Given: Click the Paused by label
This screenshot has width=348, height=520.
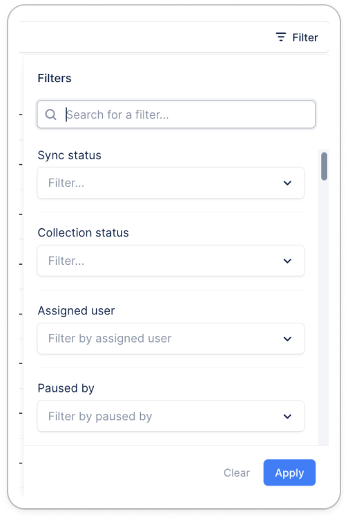Looking at the screenshot, I should point(66,388).
